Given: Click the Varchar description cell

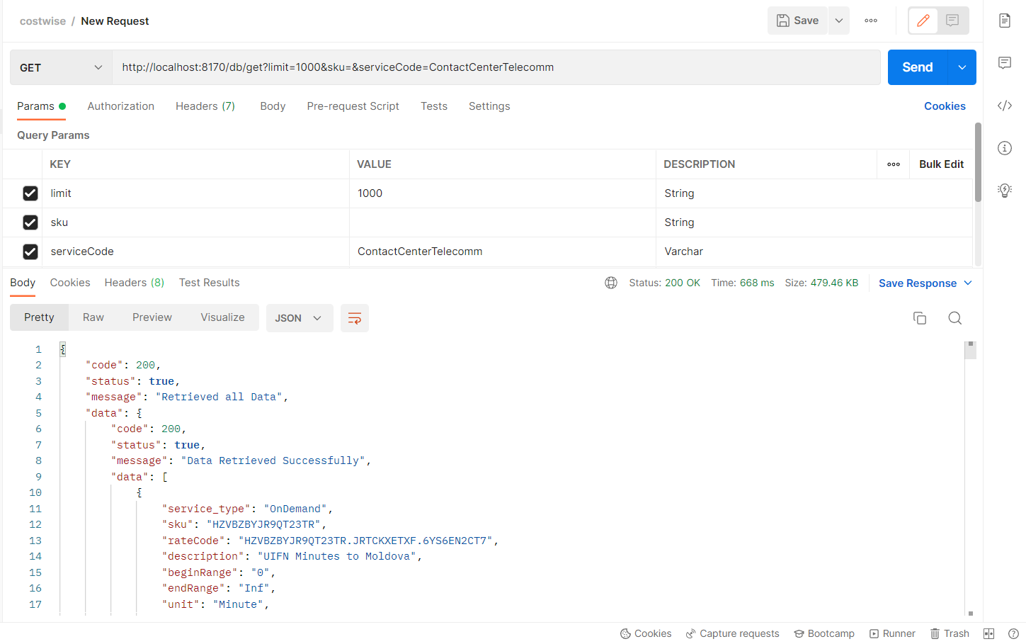Looking at the screenshot, I should coord(814,252).
